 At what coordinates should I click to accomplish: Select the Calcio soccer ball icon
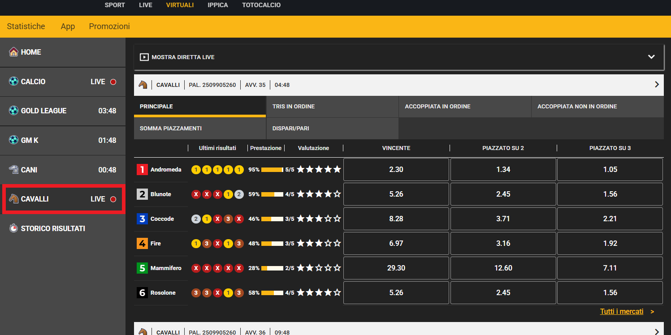(x=13, y=82)
